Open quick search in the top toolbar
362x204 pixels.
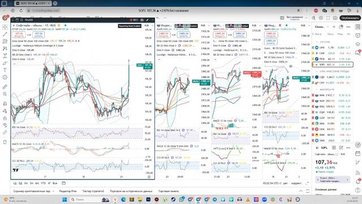[x=313, y=18]
